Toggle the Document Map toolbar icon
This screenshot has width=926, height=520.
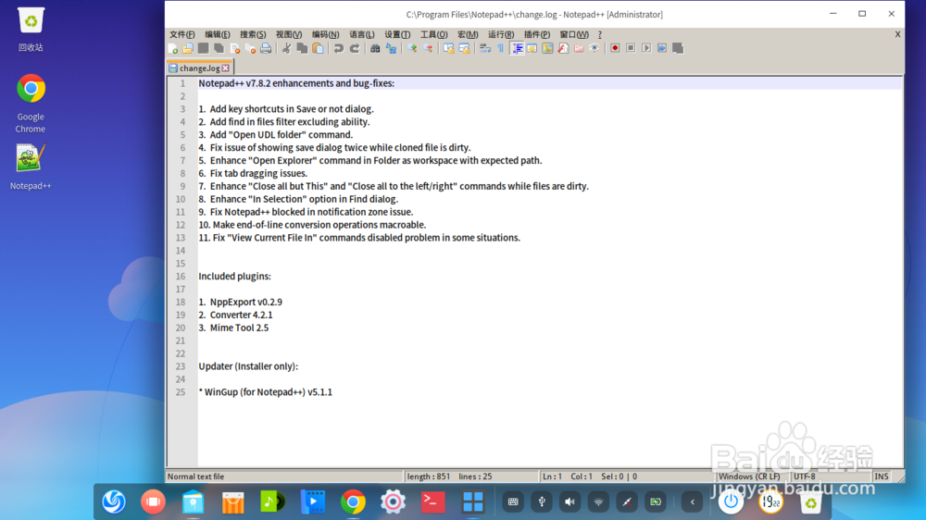[547, 48]
